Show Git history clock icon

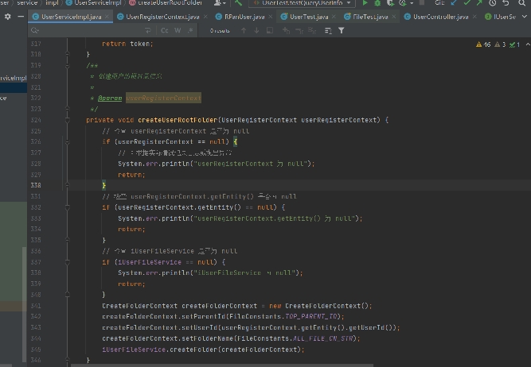pos(493,3)
